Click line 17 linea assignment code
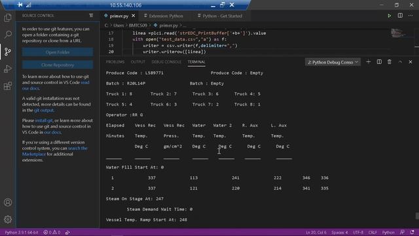 coord(199,33)
